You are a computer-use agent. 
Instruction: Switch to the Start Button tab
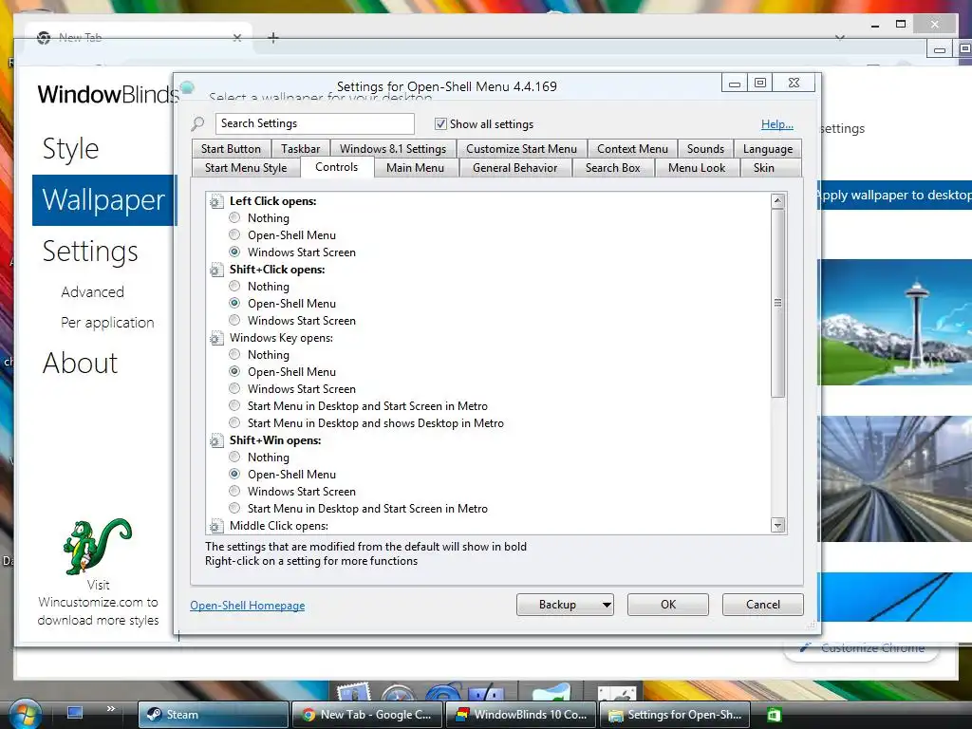[x=231, y=149]
